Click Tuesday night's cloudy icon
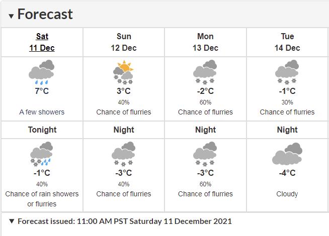Screen dimensions: 329x236 [x=287, y=154]
